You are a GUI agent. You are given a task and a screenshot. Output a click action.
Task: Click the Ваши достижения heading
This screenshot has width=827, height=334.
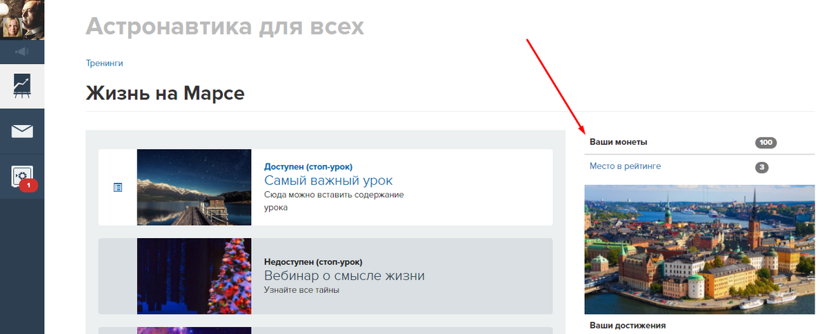[628, 325]
